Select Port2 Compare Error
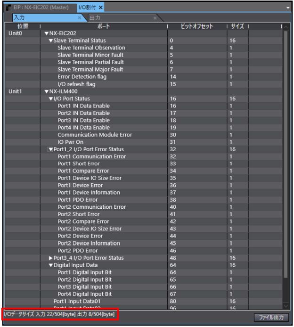Viewport: 294px width, 327px height. (x=144, y=221)
